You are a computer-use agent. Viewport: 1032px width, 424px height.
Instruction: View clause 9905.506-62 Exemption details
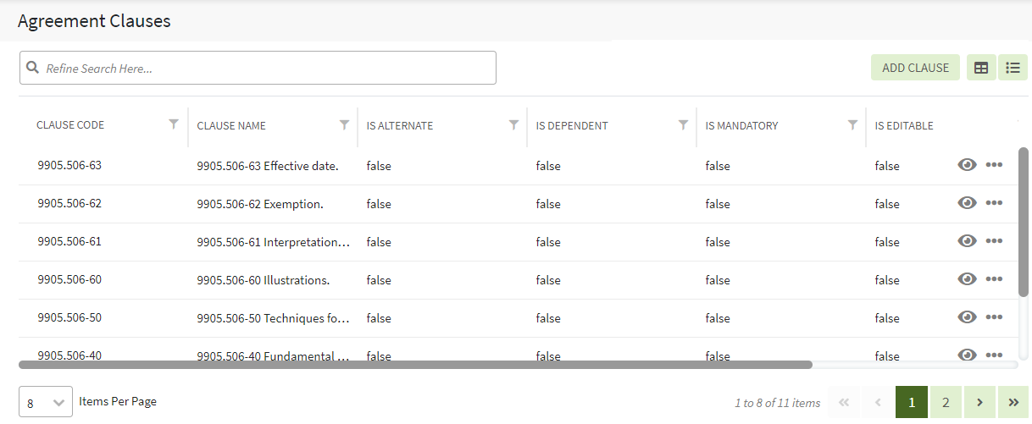tap(967, 203)
